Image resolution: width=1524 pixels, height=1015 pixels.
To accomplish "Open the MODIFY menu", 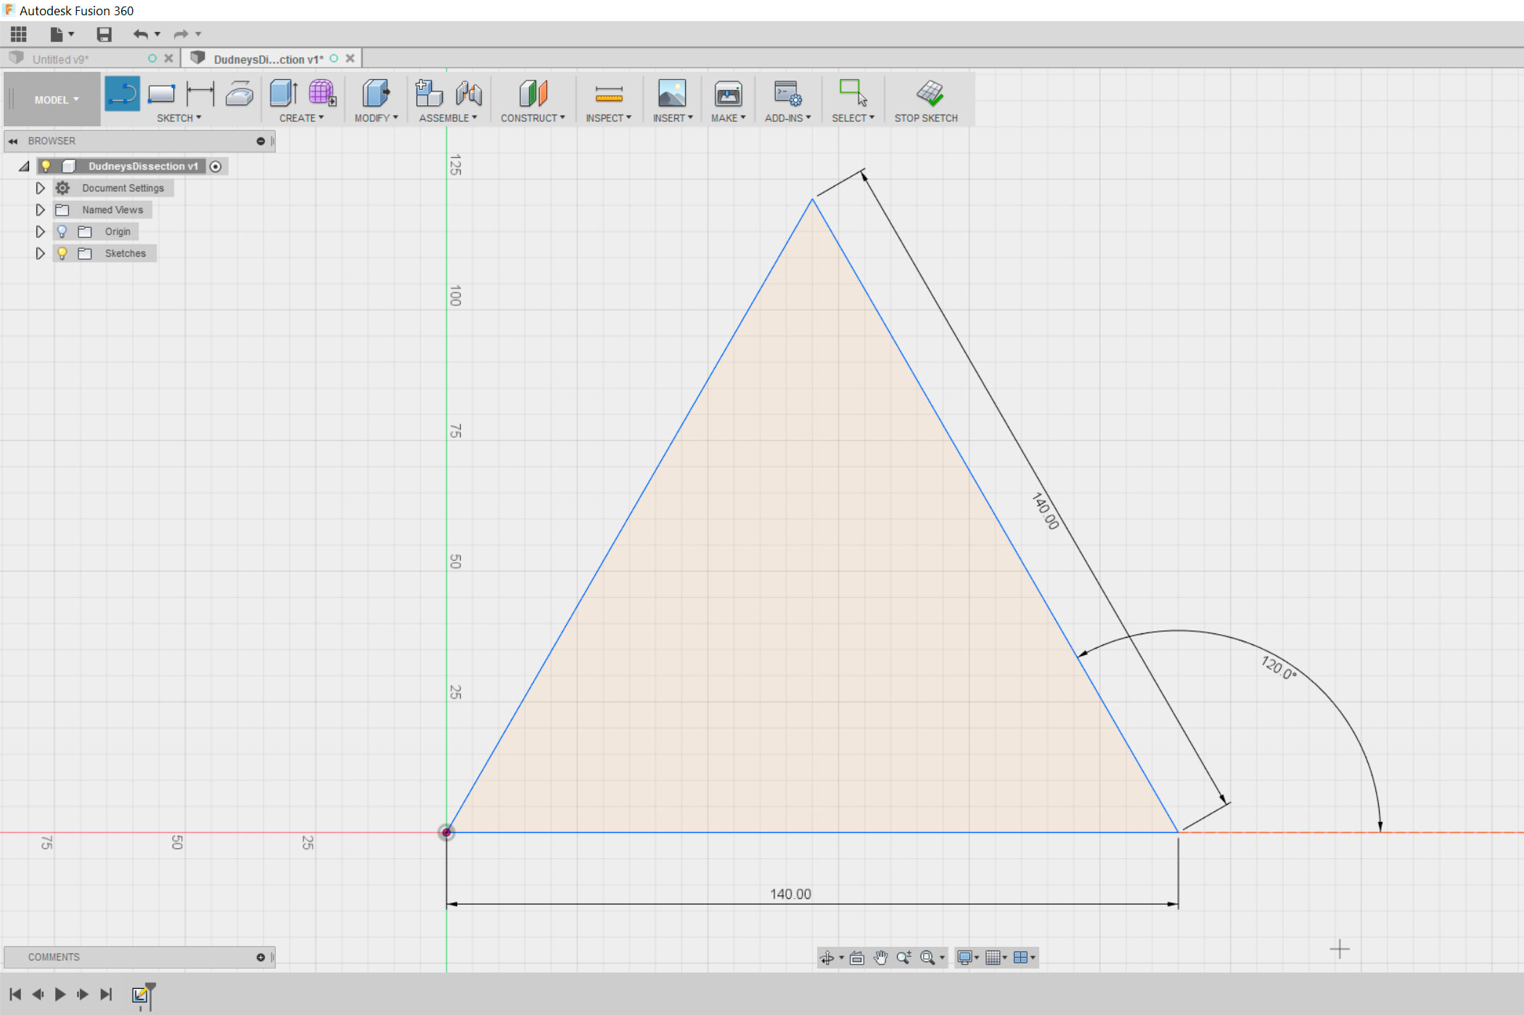I will click(376, 118).
